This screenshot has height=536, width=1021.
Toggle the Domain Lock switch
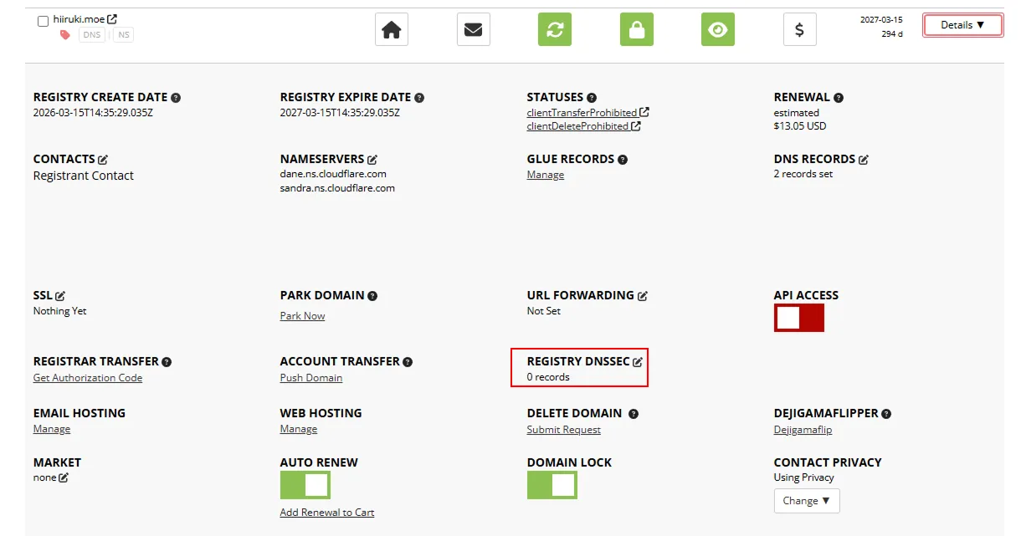pyautogui.click(x=552, y=485)
